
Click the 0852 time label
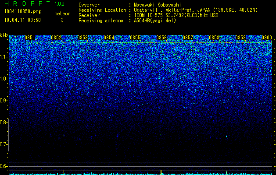click(x=56, y=38)
